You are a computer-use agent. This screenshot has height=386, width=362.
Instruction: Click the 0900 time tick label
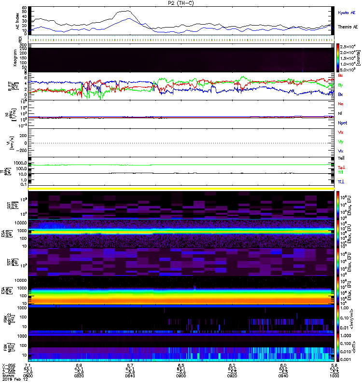181,376
